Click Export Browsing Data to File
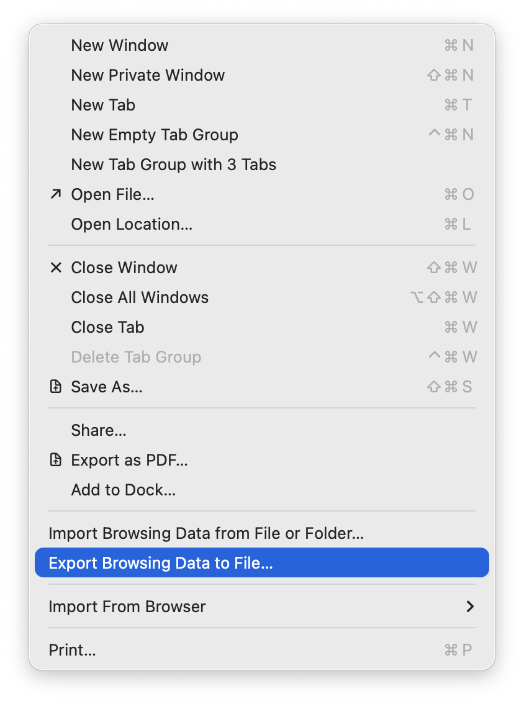 tap(161, 563)
